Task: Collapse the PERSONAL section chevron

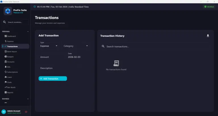Action: pyautogui.click(x=28, y=32)
